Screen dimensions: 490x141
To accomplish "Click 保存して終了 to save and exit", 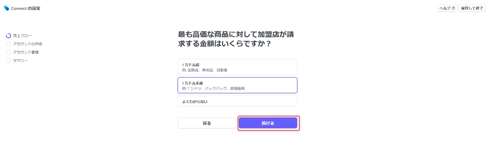I will (472, 8).
